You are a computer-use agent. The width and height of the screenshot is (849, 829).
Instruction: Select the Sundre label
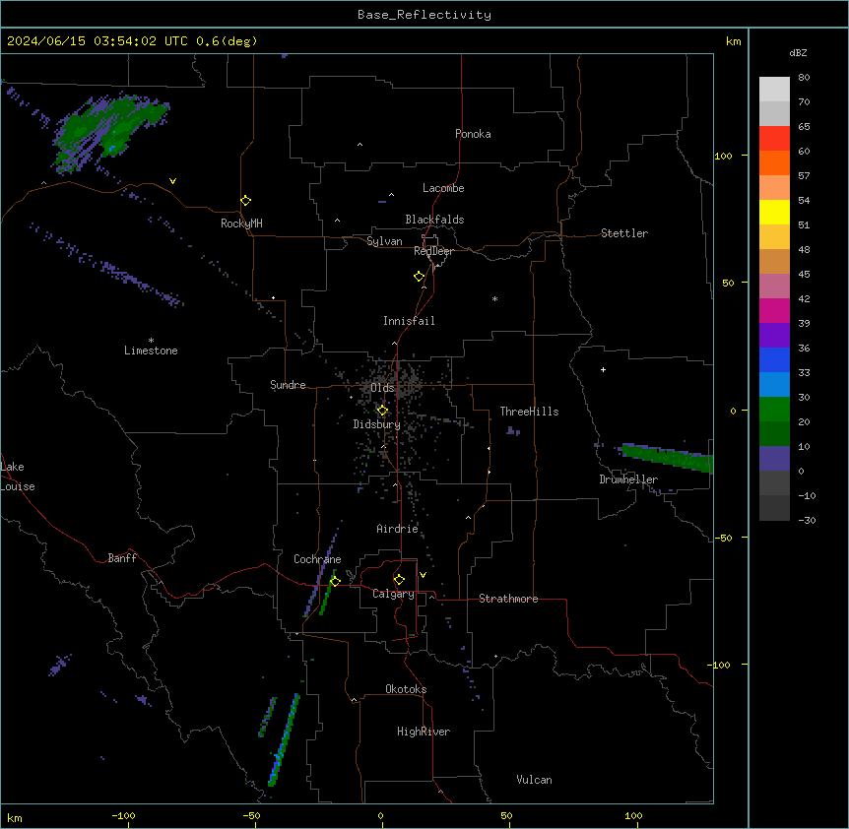[x=288, y=385]
